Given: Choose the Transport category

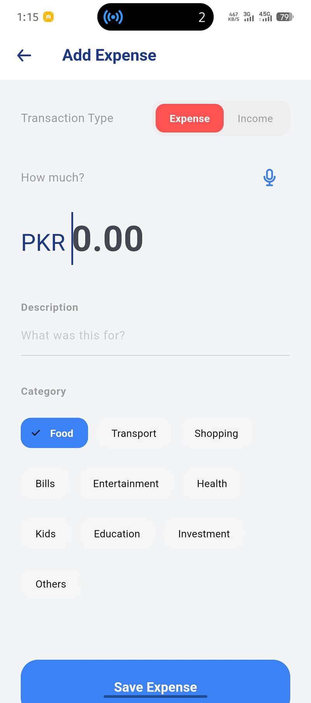Looking at the screenshot, I should pos(134,433).
